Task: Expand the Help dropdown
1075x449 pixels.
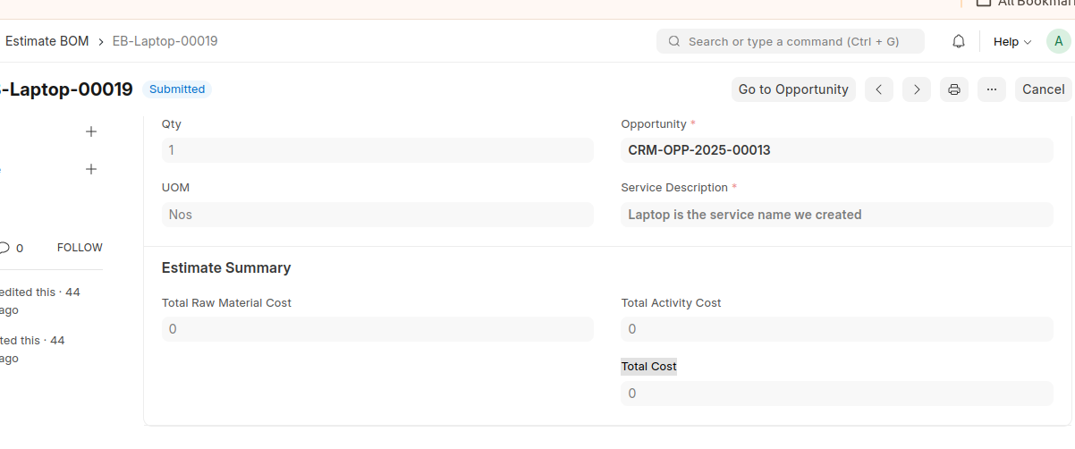Action: click(x=1012, y=41)
